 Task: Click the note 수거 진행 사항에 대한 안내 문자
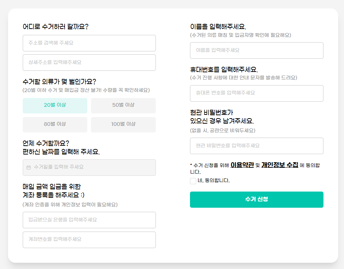coord(244,78)
